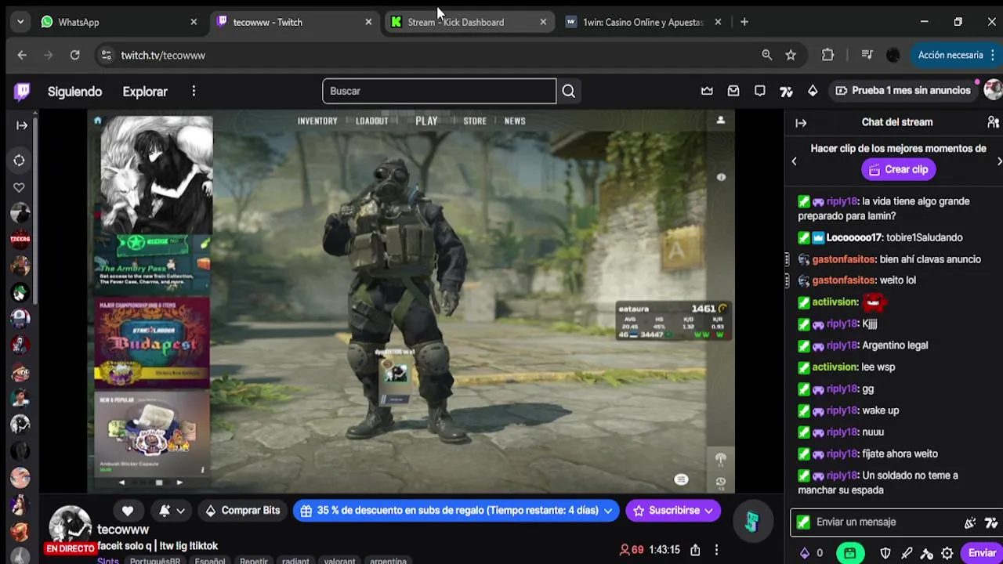The height and width of the screenshot is (564, 1003).
Task: Click the heart follow icon under the video
Action: coord(128,511)
